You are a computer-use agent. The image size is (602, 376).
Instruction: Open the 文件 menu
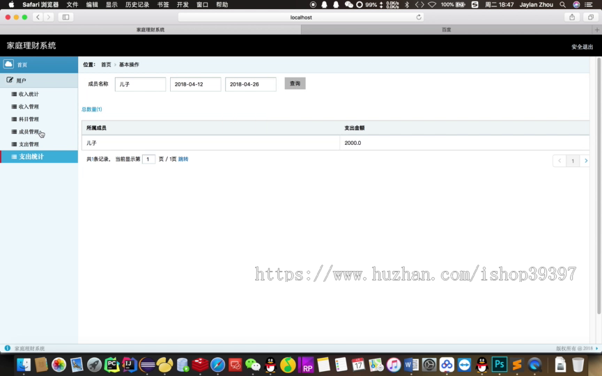point(72,5)
